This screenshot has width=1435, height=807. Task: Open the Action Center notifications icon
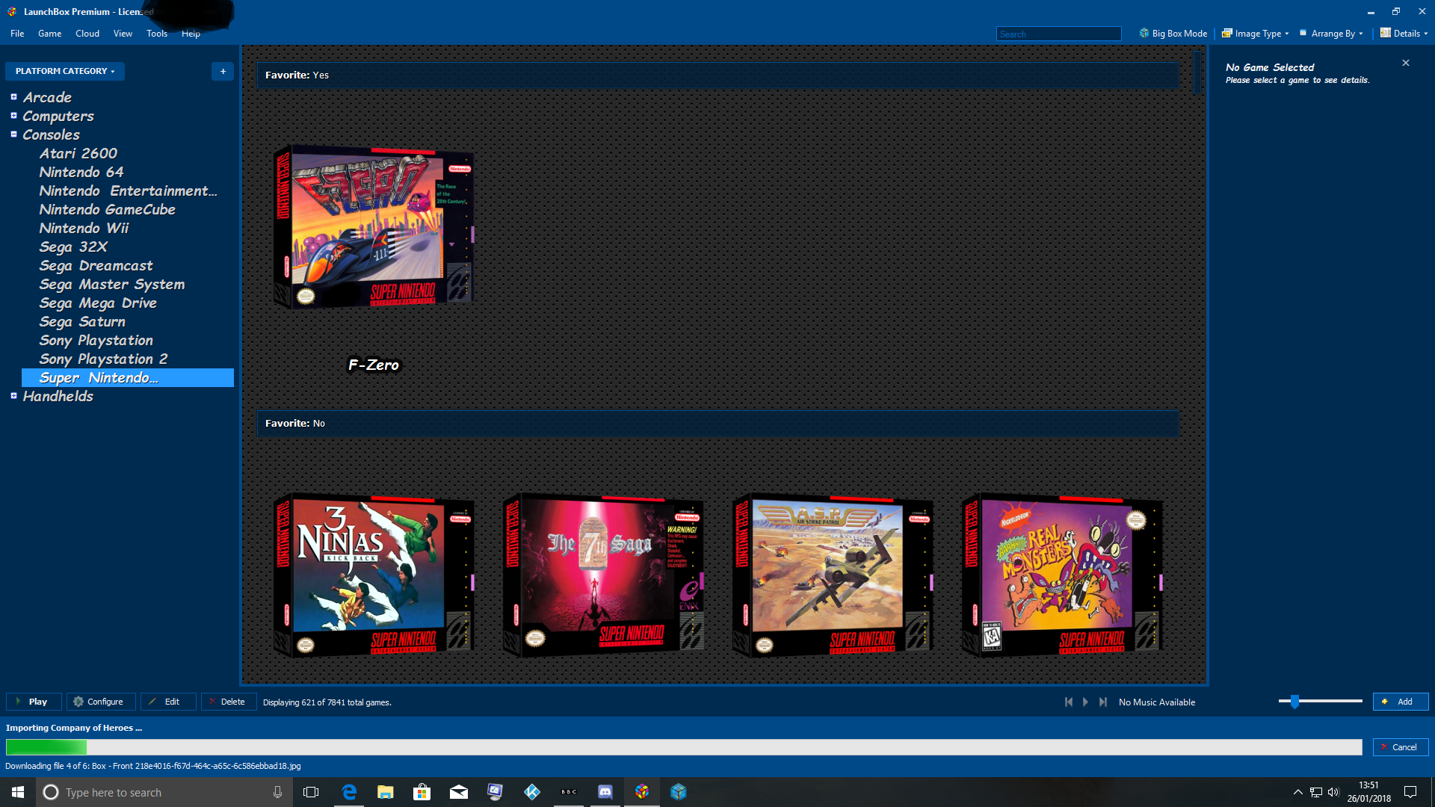[x=1410, y=792]
